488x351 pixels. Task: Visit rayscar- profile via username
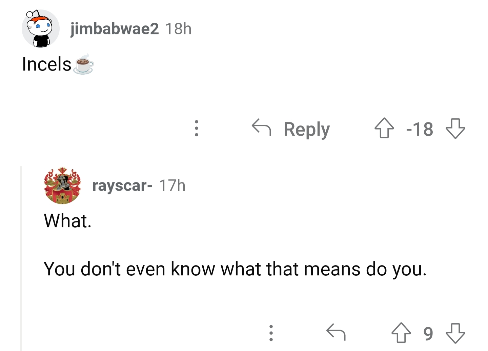coord(122,186)
